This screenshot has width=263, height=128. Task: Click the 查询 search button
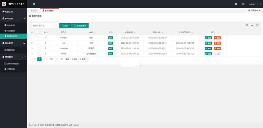coord(65,26)
